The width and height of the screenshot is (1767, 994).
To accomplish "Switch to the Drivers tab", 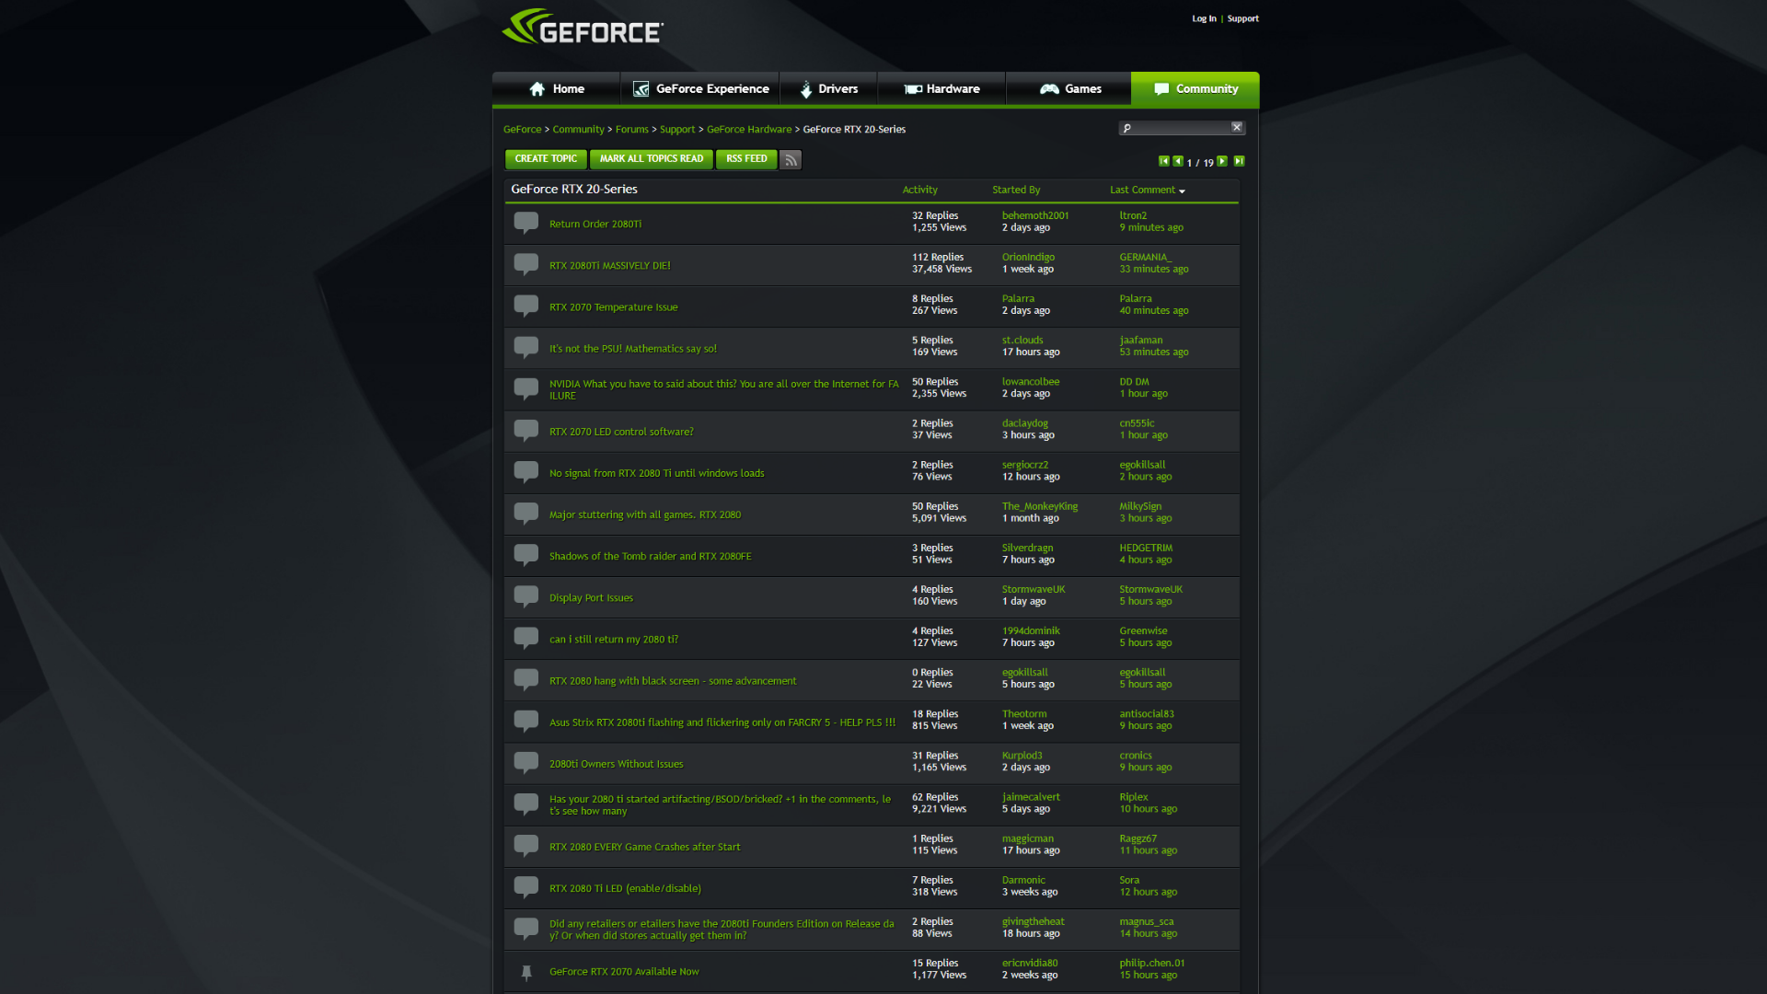I will tap(828, 89).
